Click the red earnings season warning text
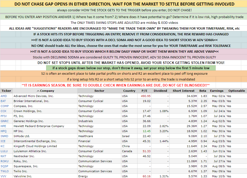247x178 pixels. (x=116, y=85)
